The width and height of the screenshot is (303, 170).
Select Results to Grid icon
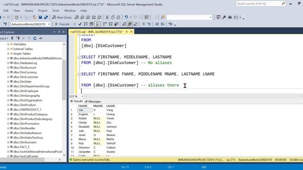[130, 24]
